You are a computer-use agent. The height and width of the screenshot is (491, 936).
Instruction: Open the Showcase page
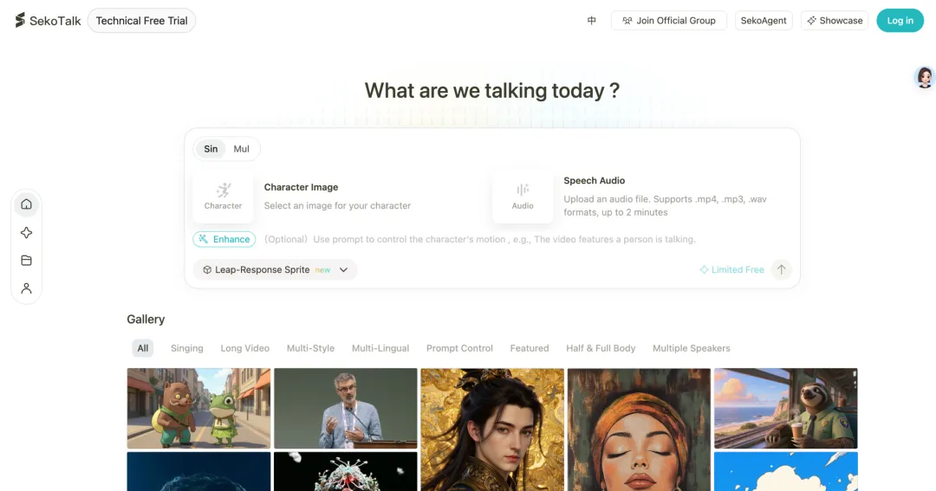835,20
